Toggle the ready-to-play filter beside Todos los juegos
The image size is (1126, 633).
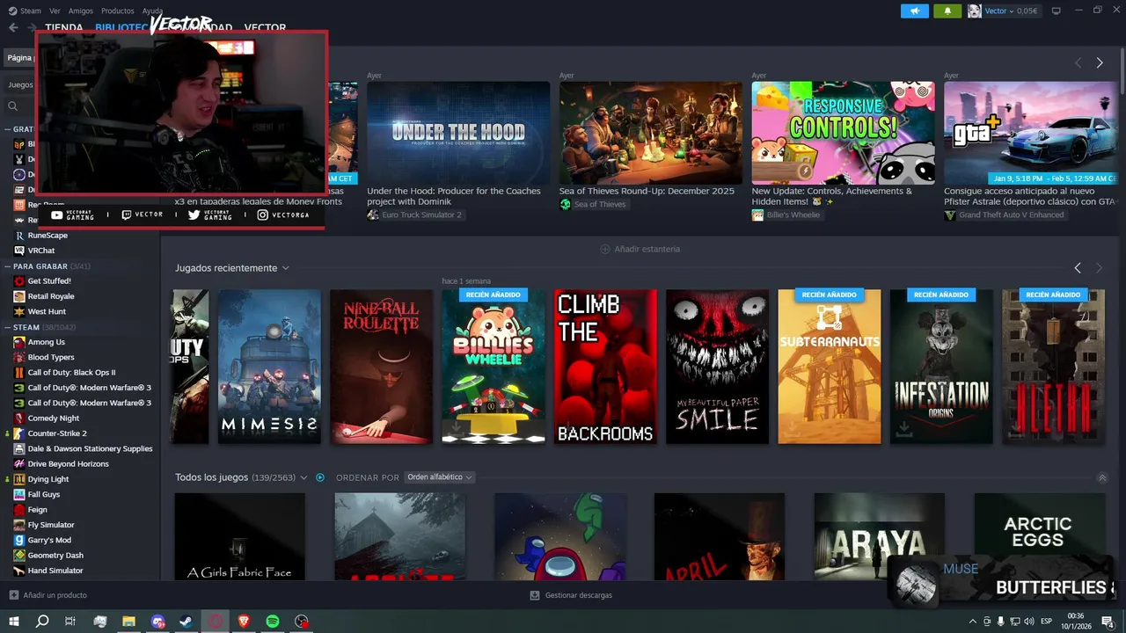pos(320,477)
